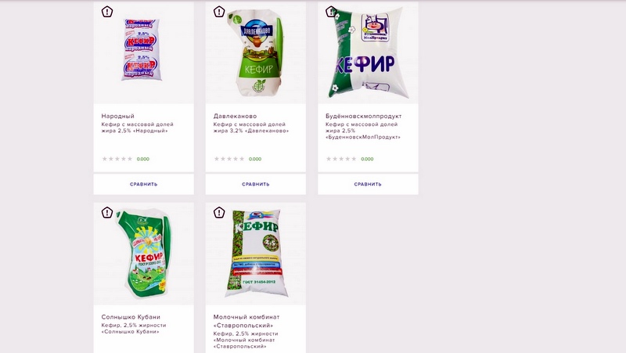The height and width of the screenshot is (353, 626).
Task: Click the Сравнить button under Будённовскмолпродукт
Action: [368, 184]
